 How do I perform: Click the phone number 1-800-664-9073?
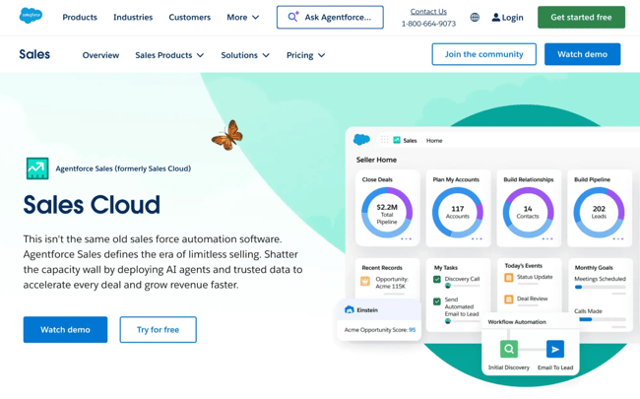coord(428,24)
